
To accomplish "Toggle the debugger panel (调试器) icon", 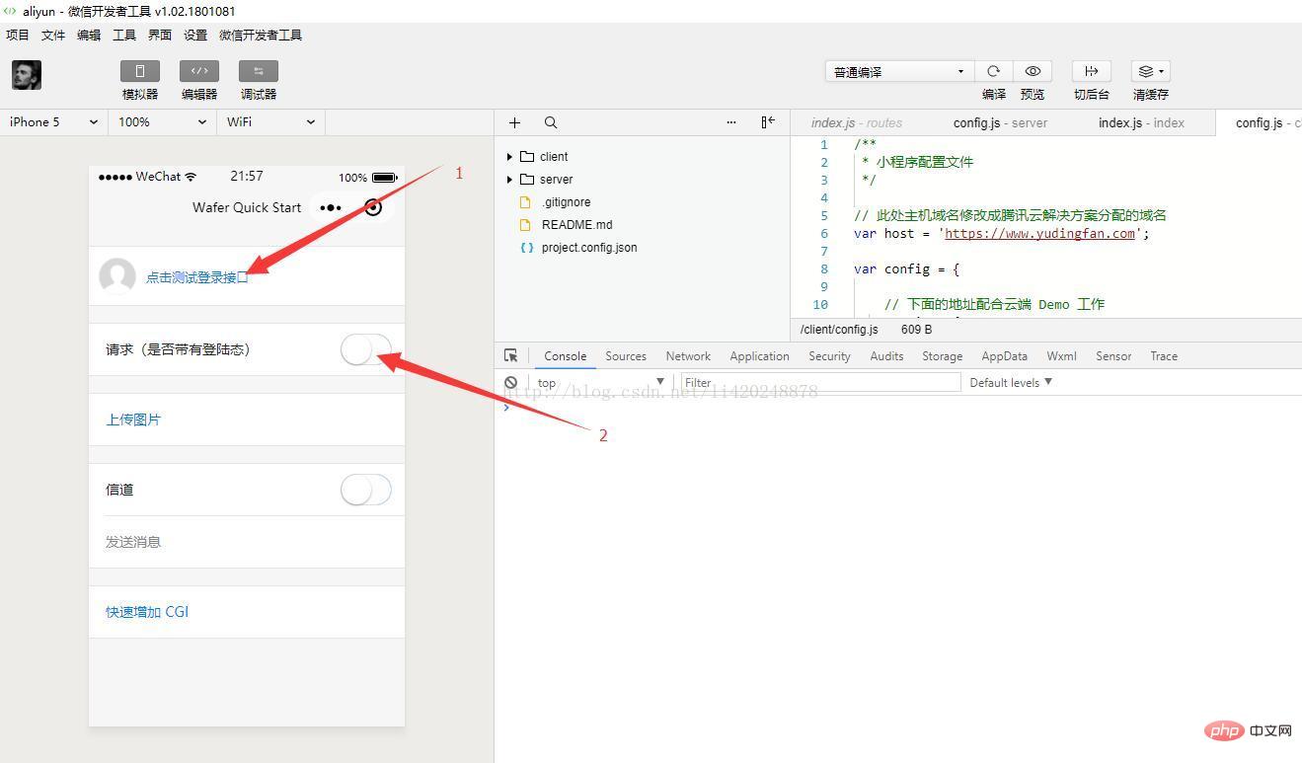I will (x=259, y=71).
